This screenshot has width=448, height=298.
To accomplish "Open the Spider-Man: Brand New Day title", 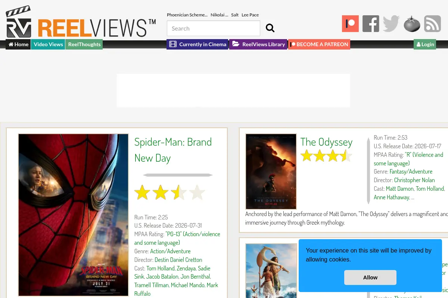I will [x=173, y=150].
